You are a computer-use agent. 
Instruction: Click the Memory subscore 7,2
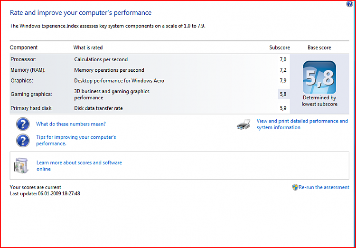coord(283,70)
